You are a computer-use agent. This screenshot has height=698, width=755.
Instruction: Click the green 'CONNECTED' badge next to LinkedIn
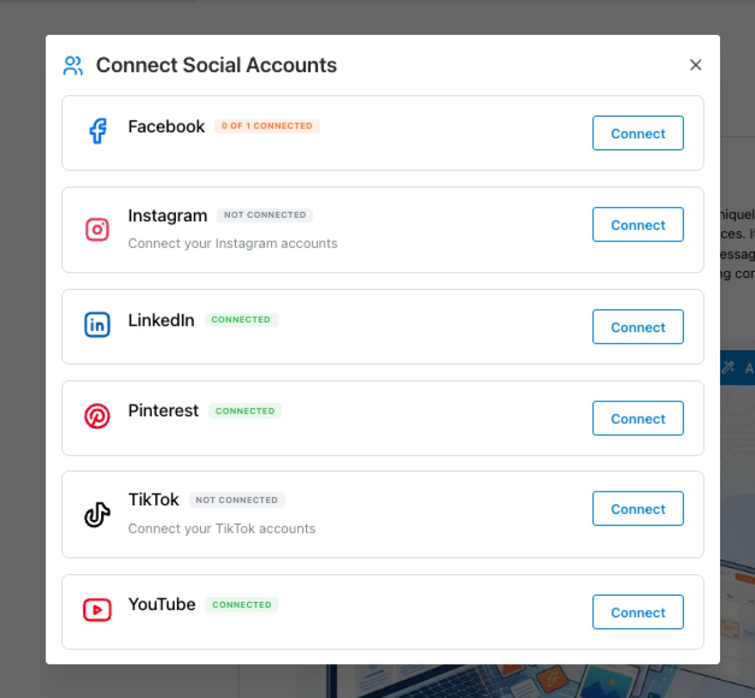tap(241, 319)
